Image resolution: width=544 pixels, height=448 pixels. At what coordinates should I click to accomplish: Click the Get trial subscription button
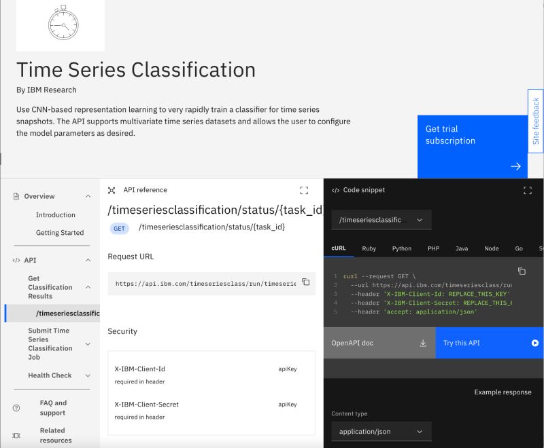point(473,147)
